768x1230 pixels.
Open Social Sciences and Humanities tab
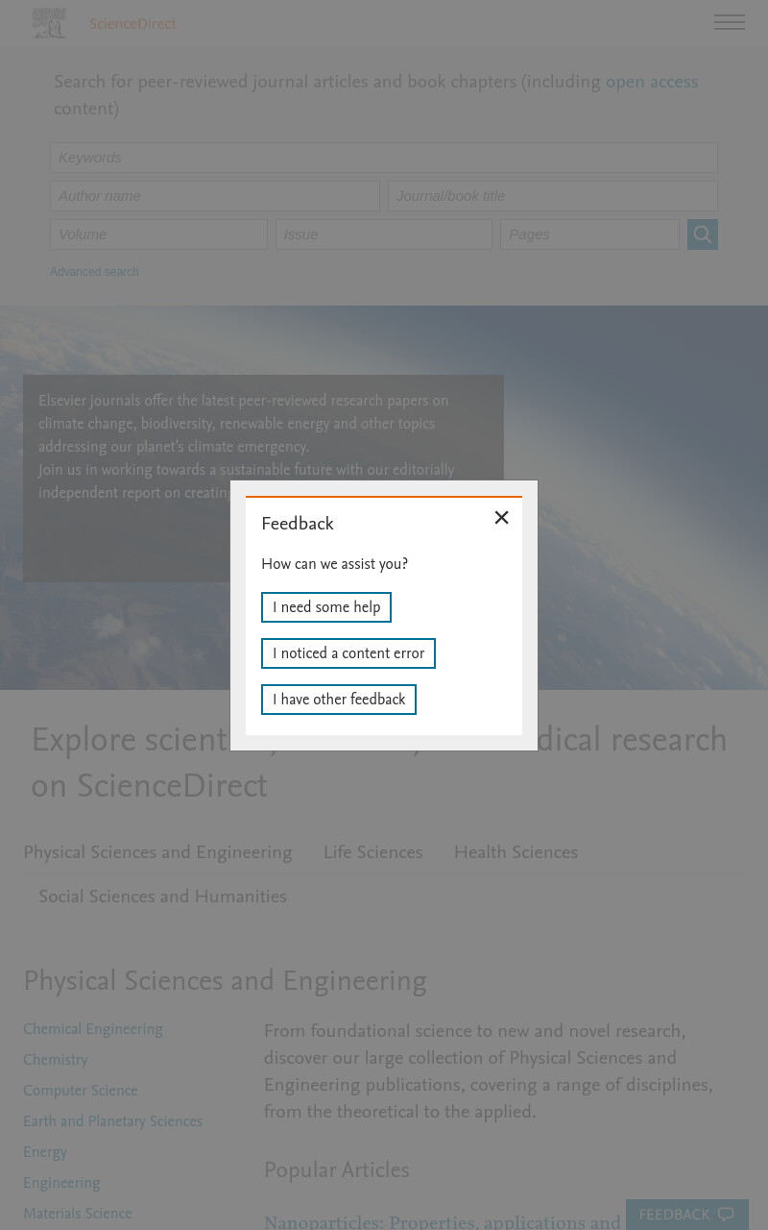[162, 897]
